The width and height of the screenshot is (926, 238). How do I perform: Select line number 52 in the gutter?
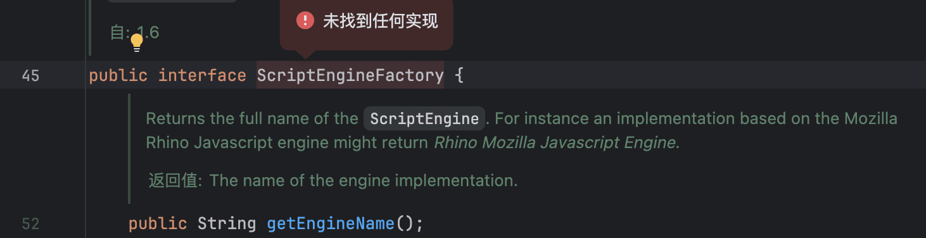30,223
